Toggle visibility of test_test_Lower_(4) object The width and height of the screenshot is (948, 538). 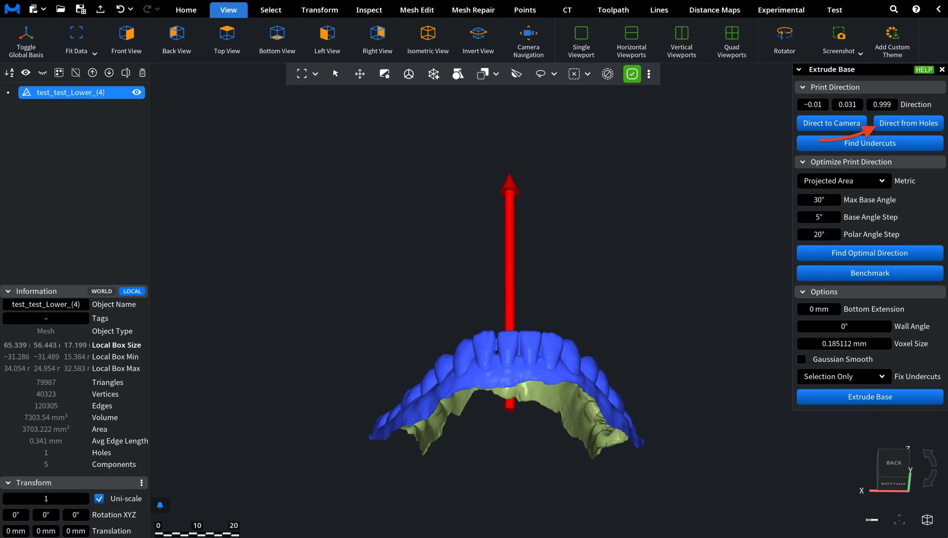(x=137, y=92)
